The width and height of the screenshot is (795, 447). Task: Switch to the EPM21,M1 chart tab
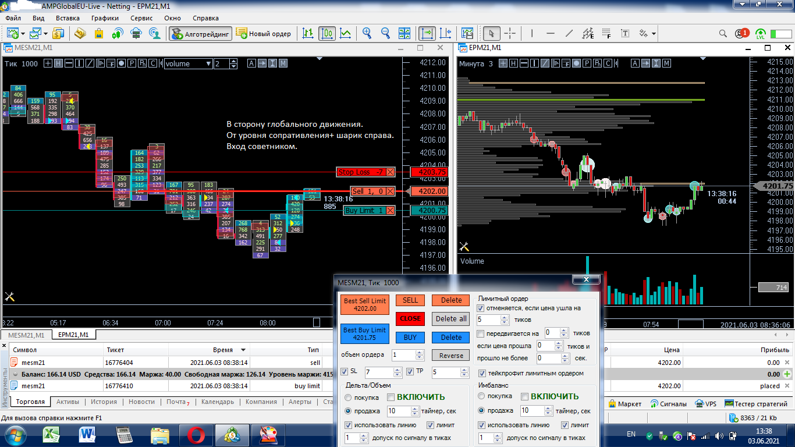pos(74,335)
